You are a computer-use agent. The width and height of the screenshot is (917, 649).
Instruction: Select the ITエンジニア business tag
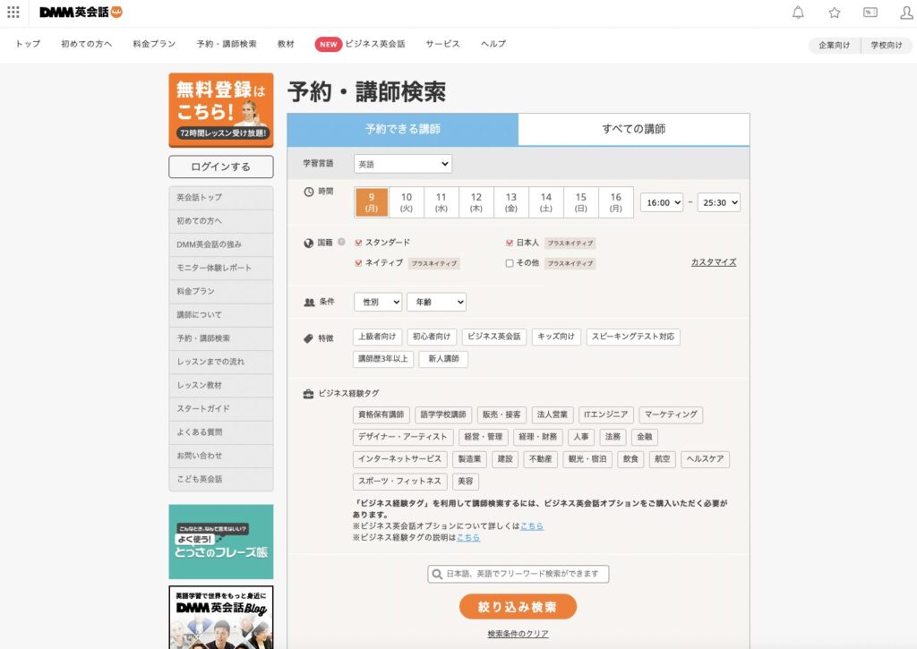pos(606,414)
